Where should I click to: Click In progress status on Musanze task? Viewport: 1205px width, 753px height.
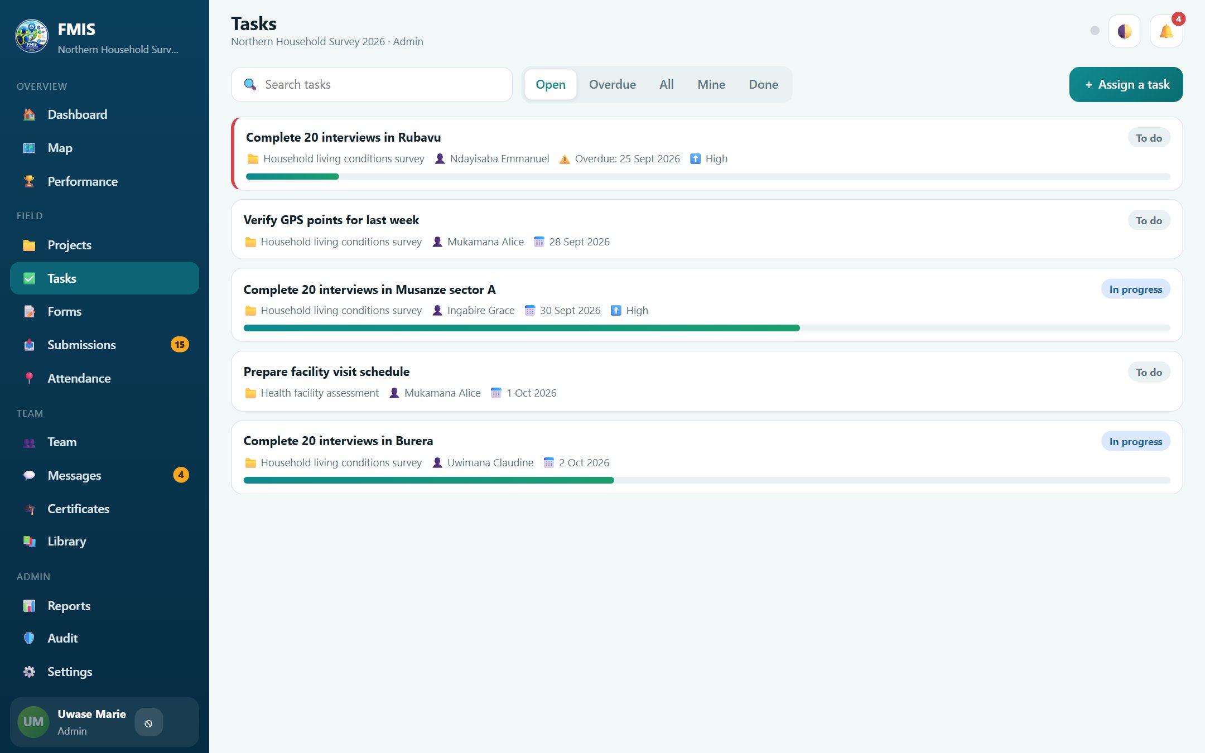tap(1135, 289)
